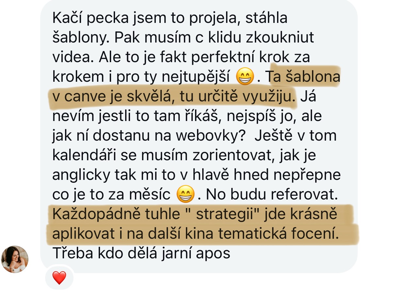This screenshot has height=294, width=394.
Task: Click the word "kalendáři" in the message
Action: [83, 155]
